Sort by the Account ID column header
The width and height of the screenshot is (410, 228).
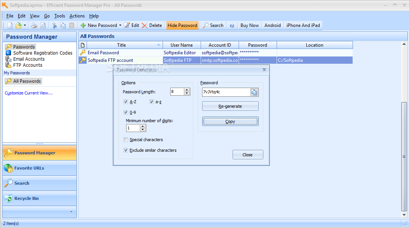220,45
